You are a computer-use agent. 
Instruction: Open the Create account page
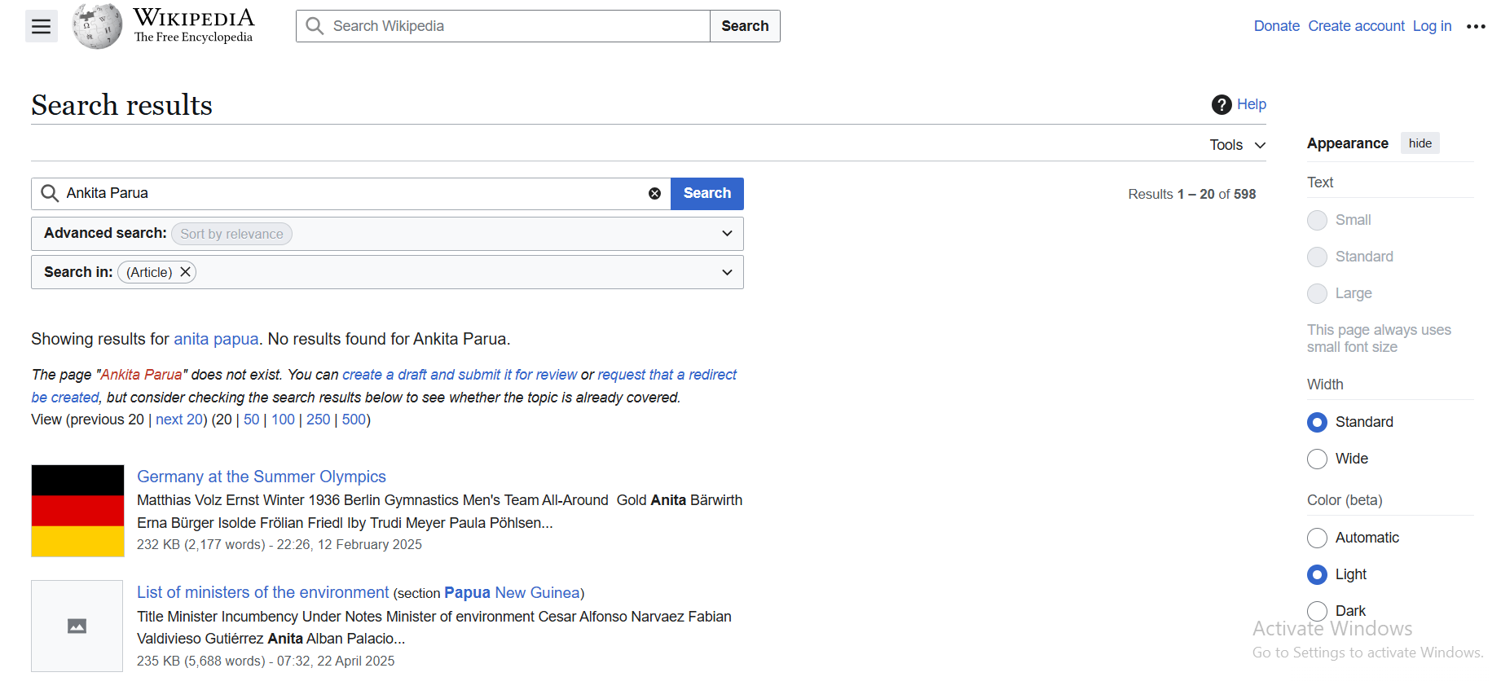pos(1356,26)
